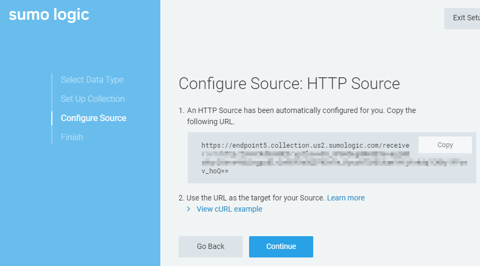
Task: Select the Configure Source step
Action: pyautogui.click(x=94, y=118)
